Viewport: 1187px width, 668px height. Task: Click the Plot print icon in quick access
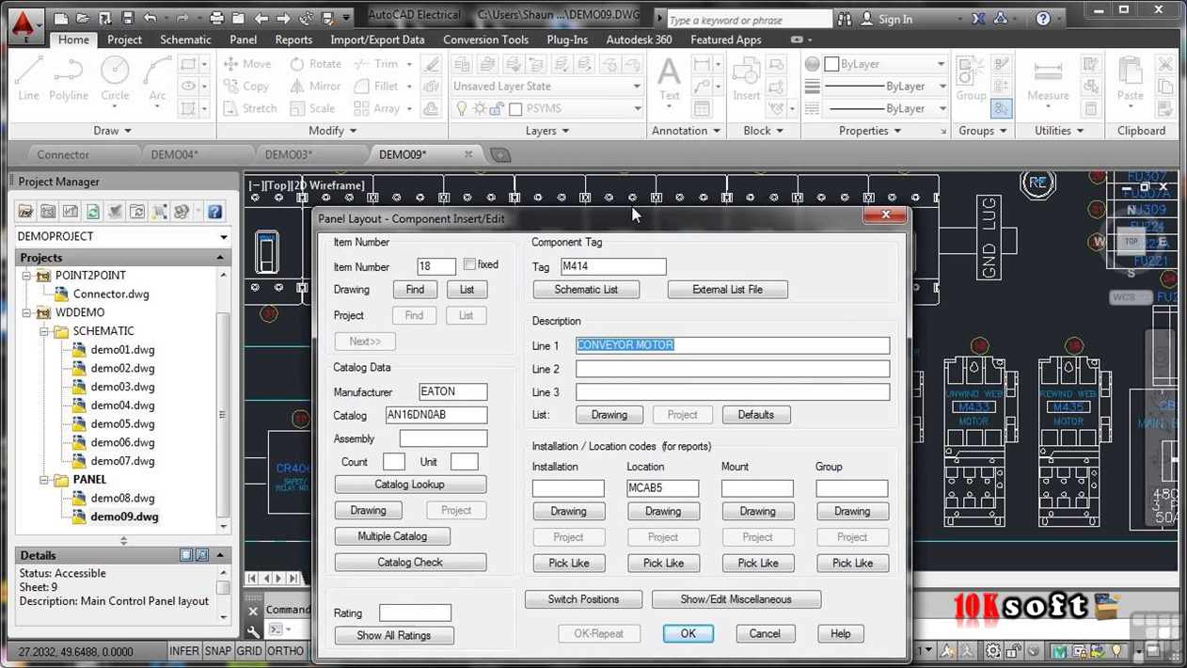tap(217, 19)
